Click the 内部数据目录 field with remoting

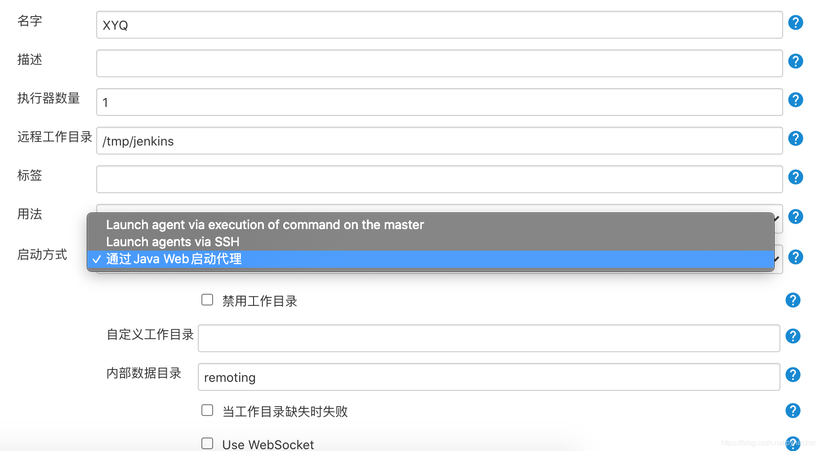pyautogui.click(x=489, y=377)
